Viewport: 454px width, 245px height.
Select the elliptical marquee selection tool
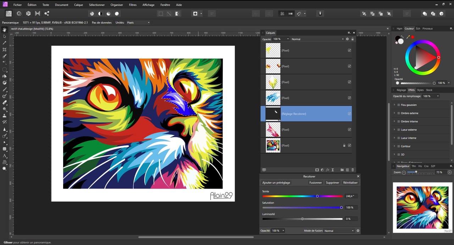(5, 69)
